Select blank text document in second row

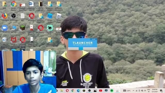pyautogui.click(x=22, y=17)
